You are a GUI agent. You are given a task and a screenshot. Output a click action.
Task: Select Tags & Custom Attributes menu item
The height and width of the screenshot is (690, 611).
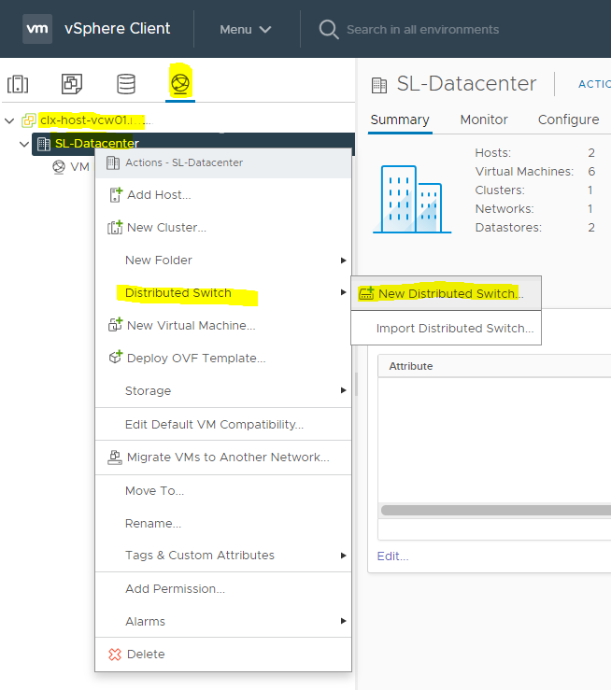[223, 556]
